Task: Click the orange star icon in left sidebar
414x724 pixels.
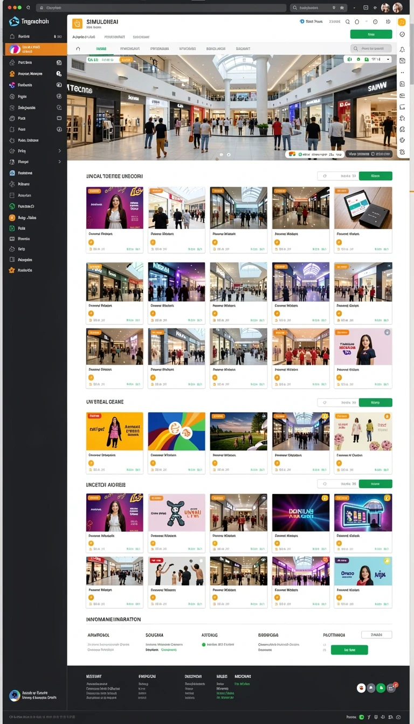Action: tap(12, 270)
